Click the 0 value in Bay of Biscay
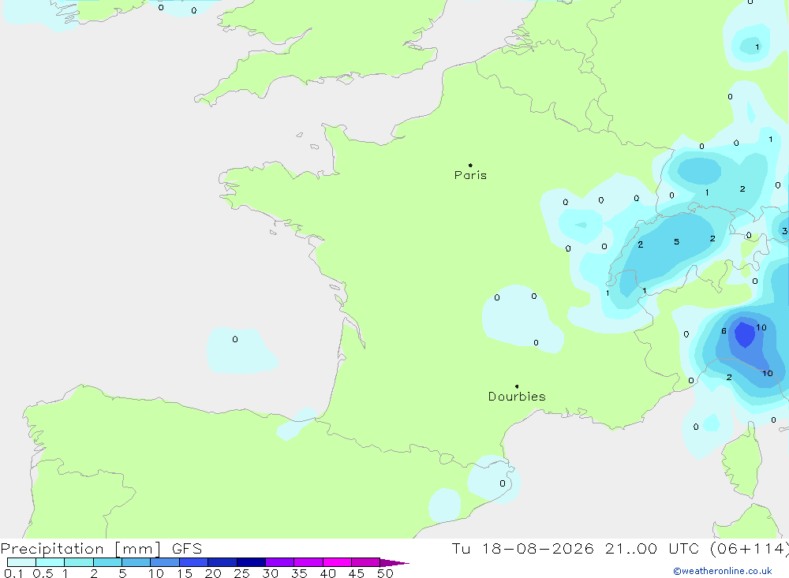The width and height of the screenshot is (789, 578). point(235,340)
